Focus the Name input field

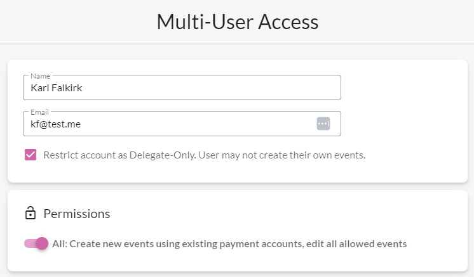[182, 87]
